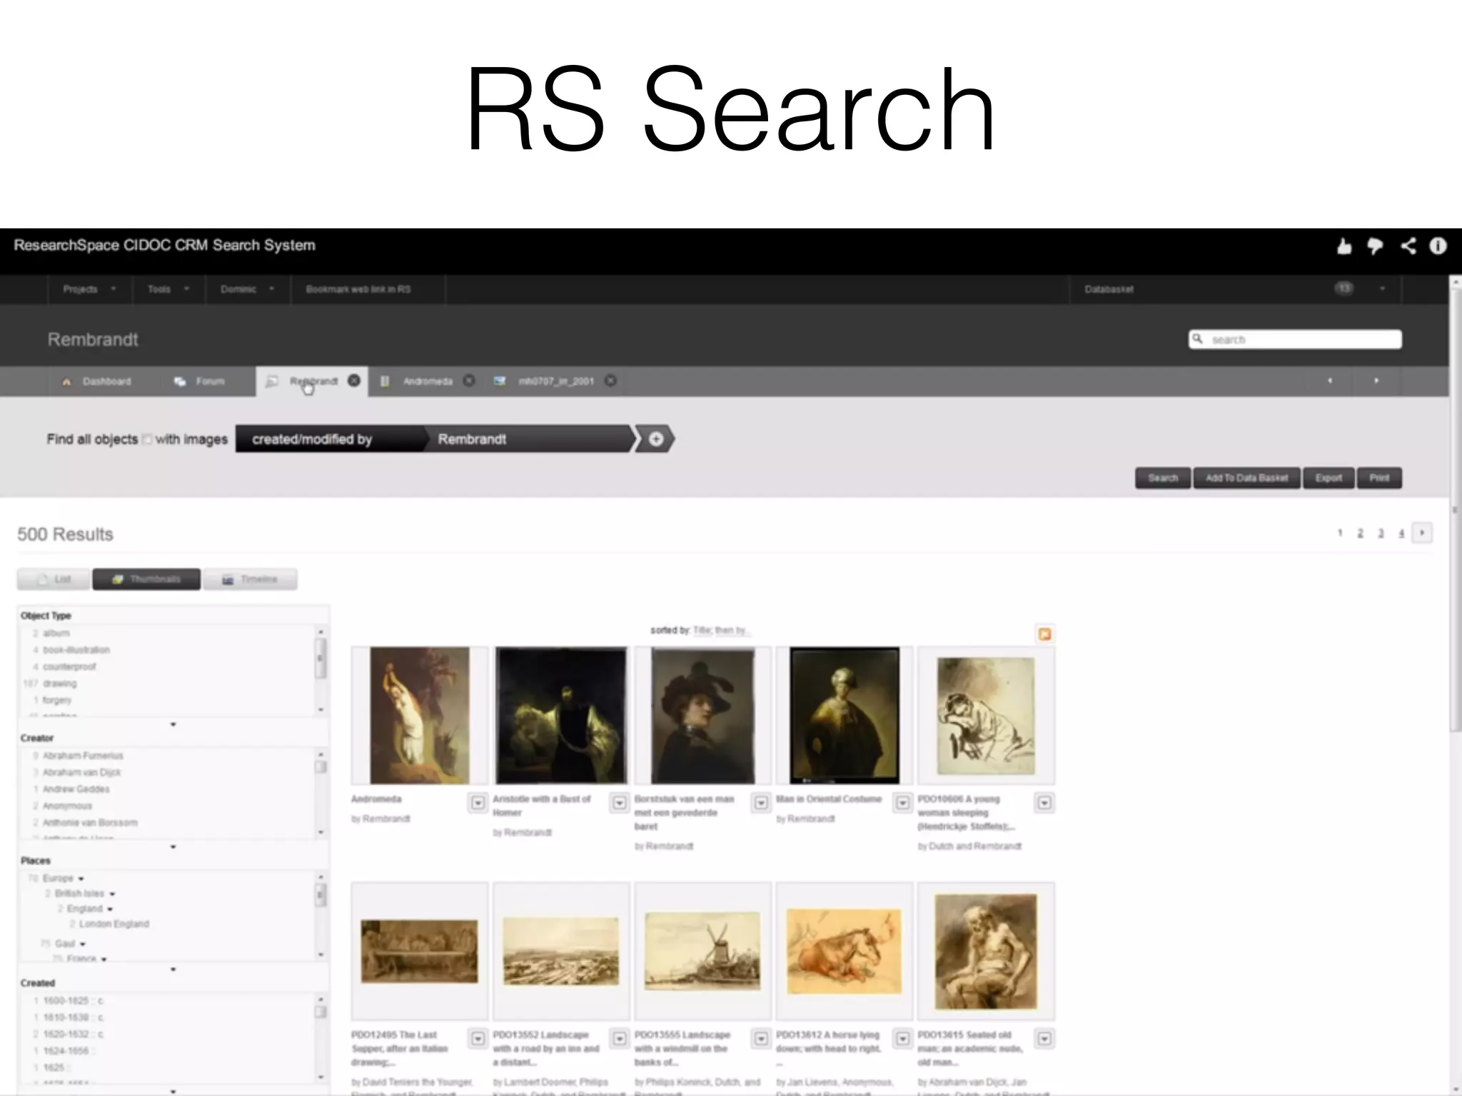1462x1096 pixels.
Task: Select the mh0707_in_2001 tab
Action: pos(555,381)
